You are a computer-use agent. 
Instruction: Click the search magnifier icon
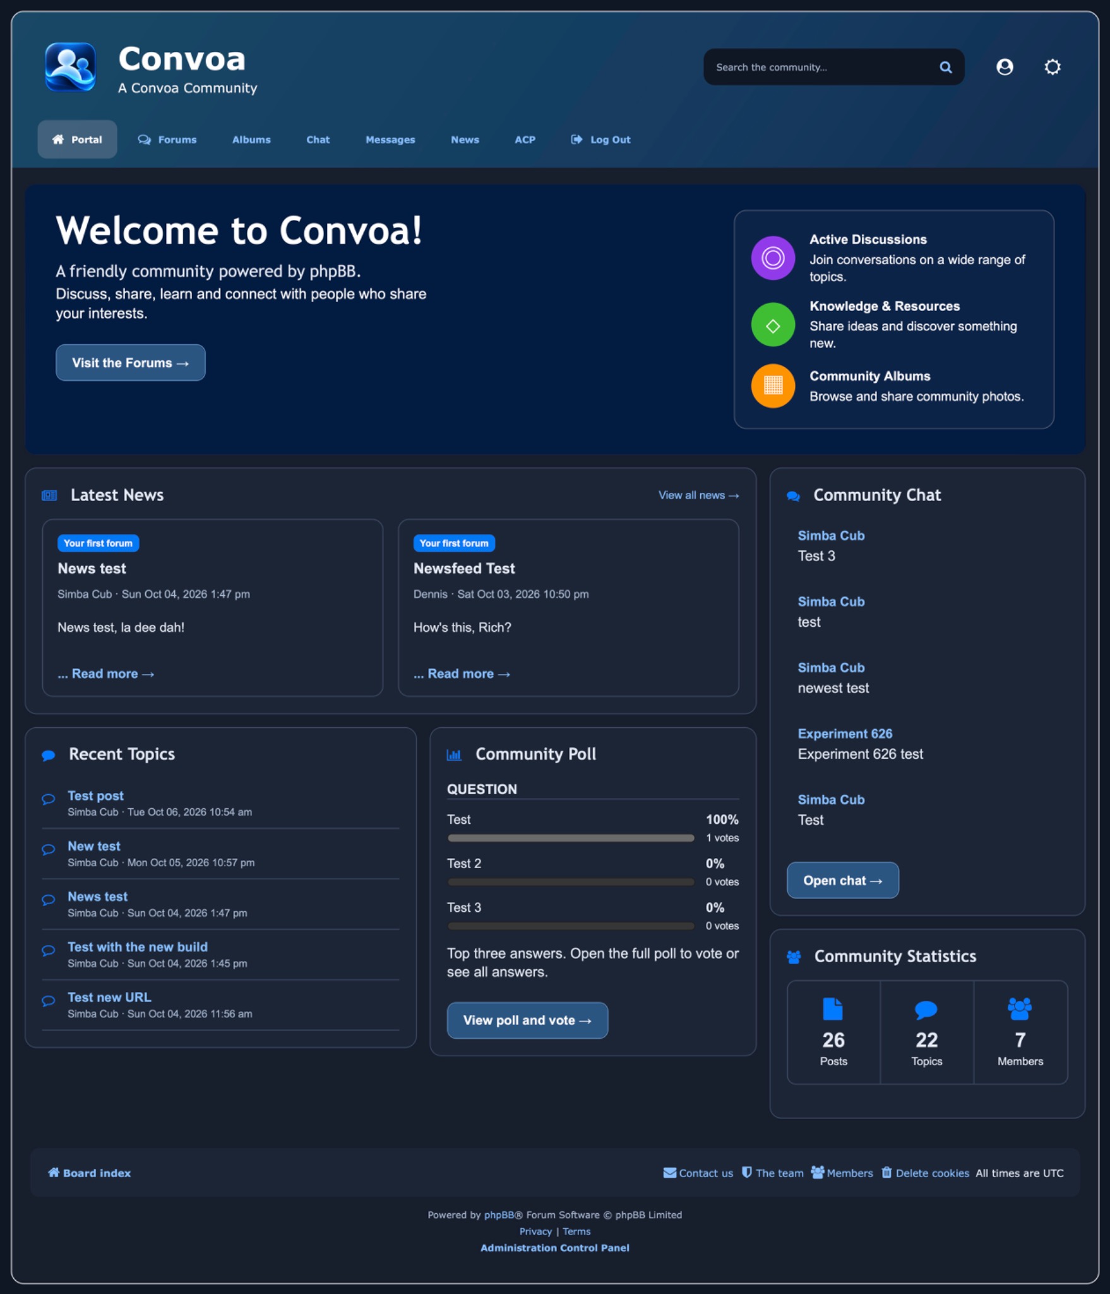click(x=945, y=67)
